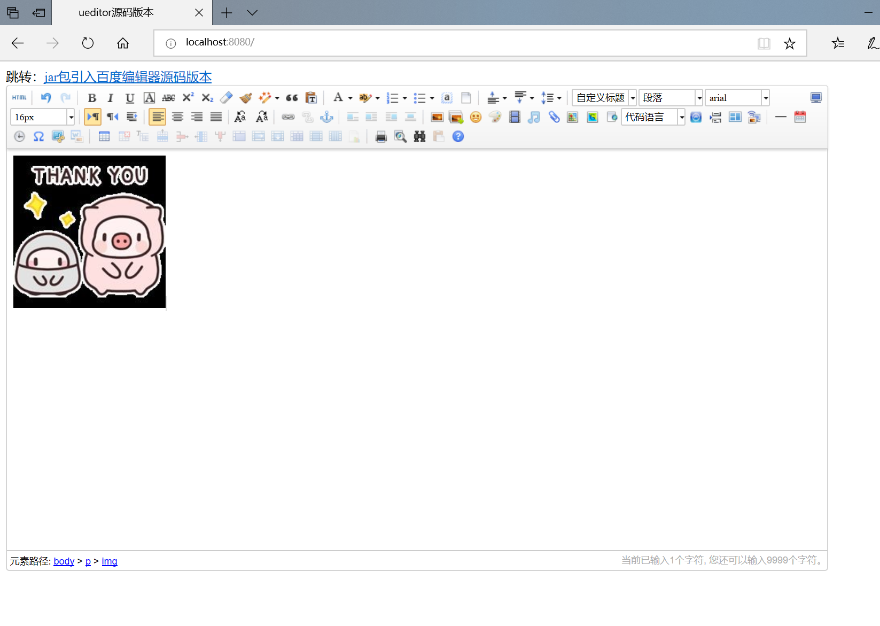Screen dimensions: 880x626
Task: Click the select-all icon with letter a
Action: (x=447, y=98)
